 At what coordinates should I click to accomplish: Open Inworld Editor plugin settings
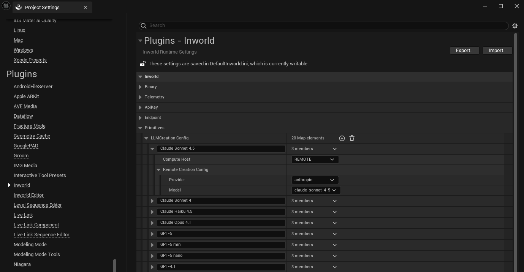[28, 195]
